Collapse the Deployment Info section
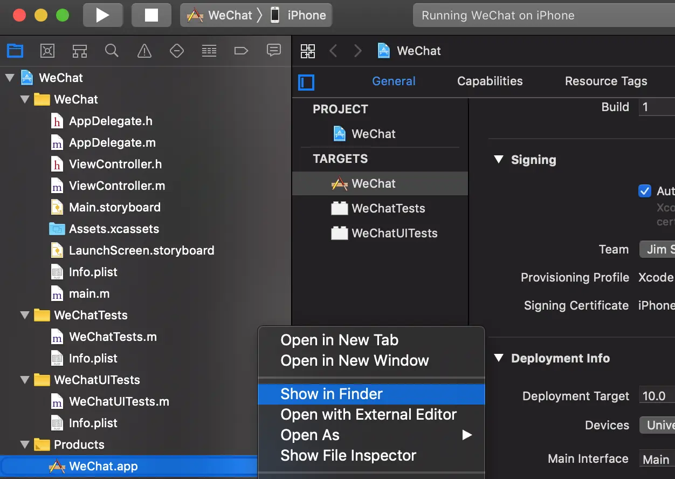Viewport: 675px width, 479px height. (x=499, y=358)
